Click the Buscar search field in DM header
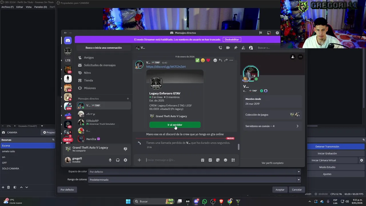The height and width of the screenshot is (206, 366). 269,48
